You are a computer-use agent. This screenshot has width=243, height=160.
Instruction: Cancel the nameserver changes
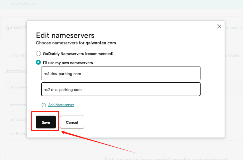(72, 122)
